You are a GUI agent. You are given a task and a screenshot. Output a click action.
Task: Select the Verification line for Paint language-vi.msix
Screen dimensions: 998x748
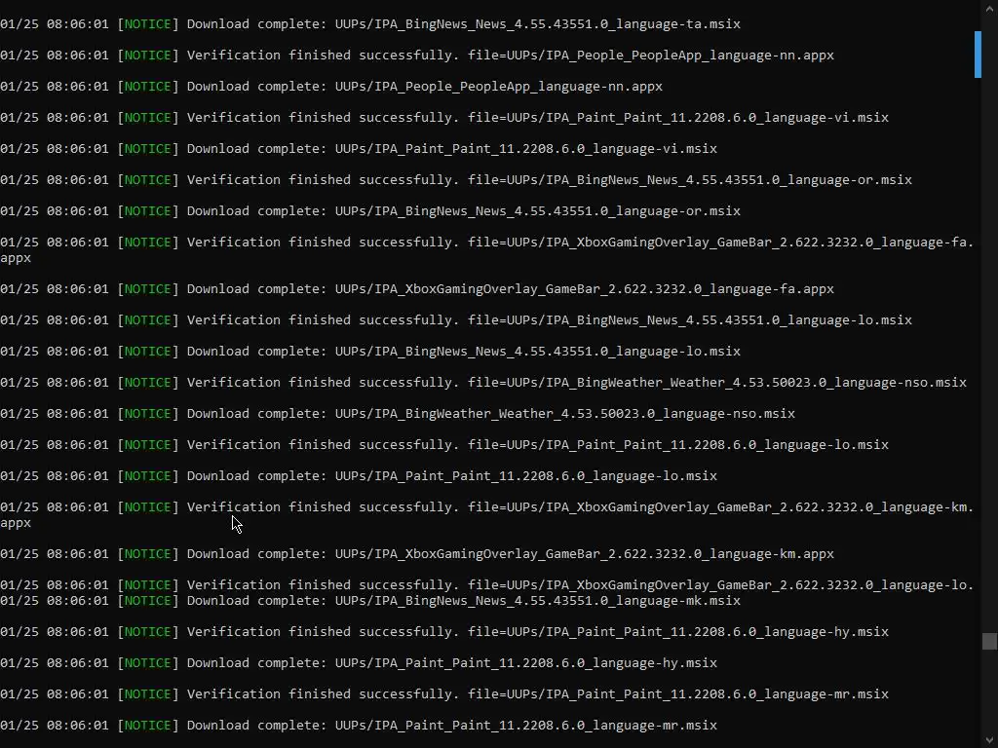tap(444, 118)
